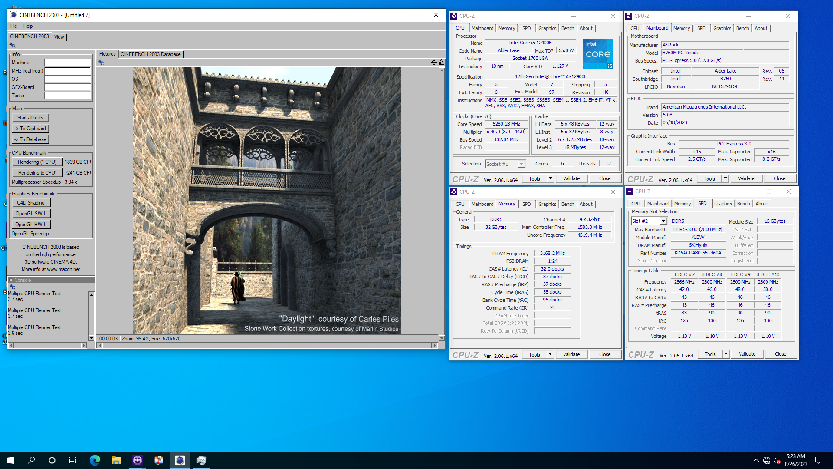This screenshot has width=833, height=469.
Task: Start the OpenGL HW-L test
Action: click(31, 225)
